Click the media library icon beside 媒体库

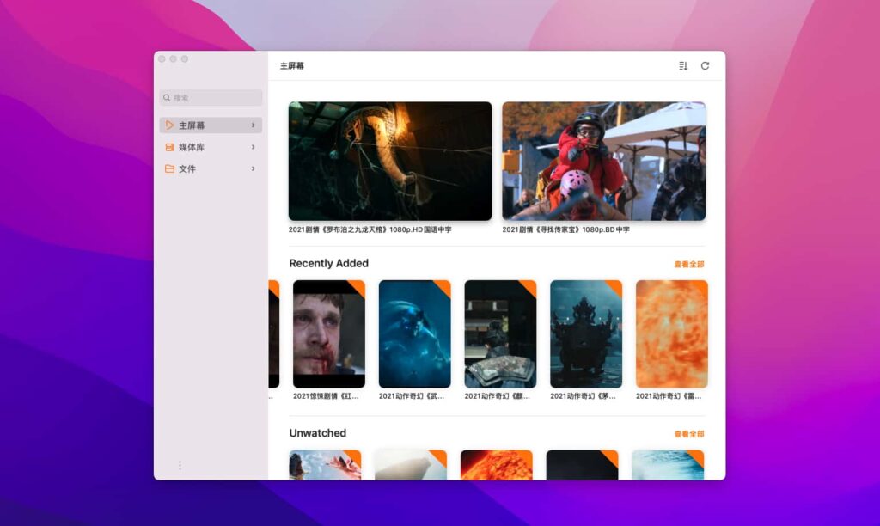point(168,147)
